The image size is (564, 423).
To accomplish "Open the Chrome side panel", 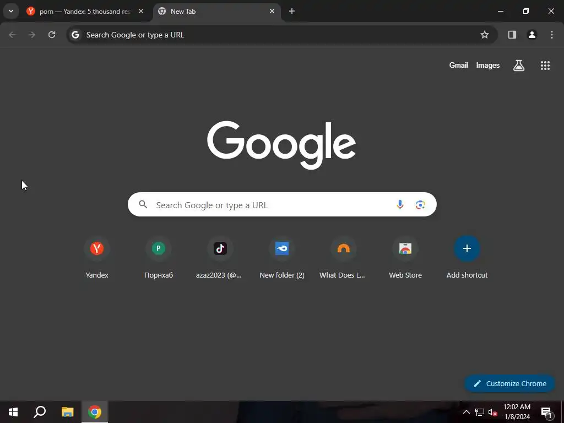I will (512, 35).
